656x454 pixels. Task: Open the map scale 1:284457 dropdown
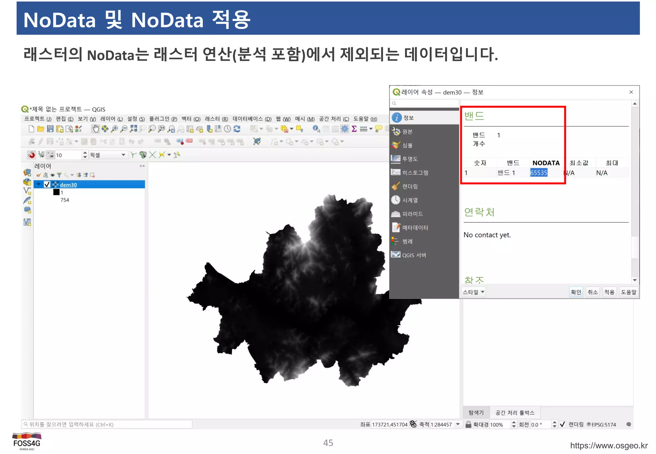click(458, 425)
